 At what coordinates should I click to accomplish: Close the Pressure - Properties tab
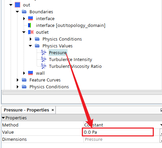(x=53, y=110)
